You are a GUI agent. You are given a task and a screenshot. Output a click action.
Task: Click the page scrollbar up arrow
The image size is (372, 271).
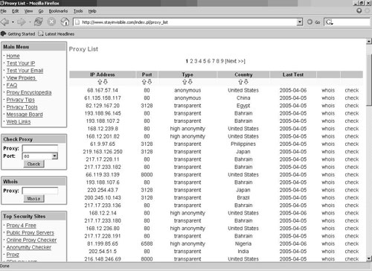click(369, 42)
